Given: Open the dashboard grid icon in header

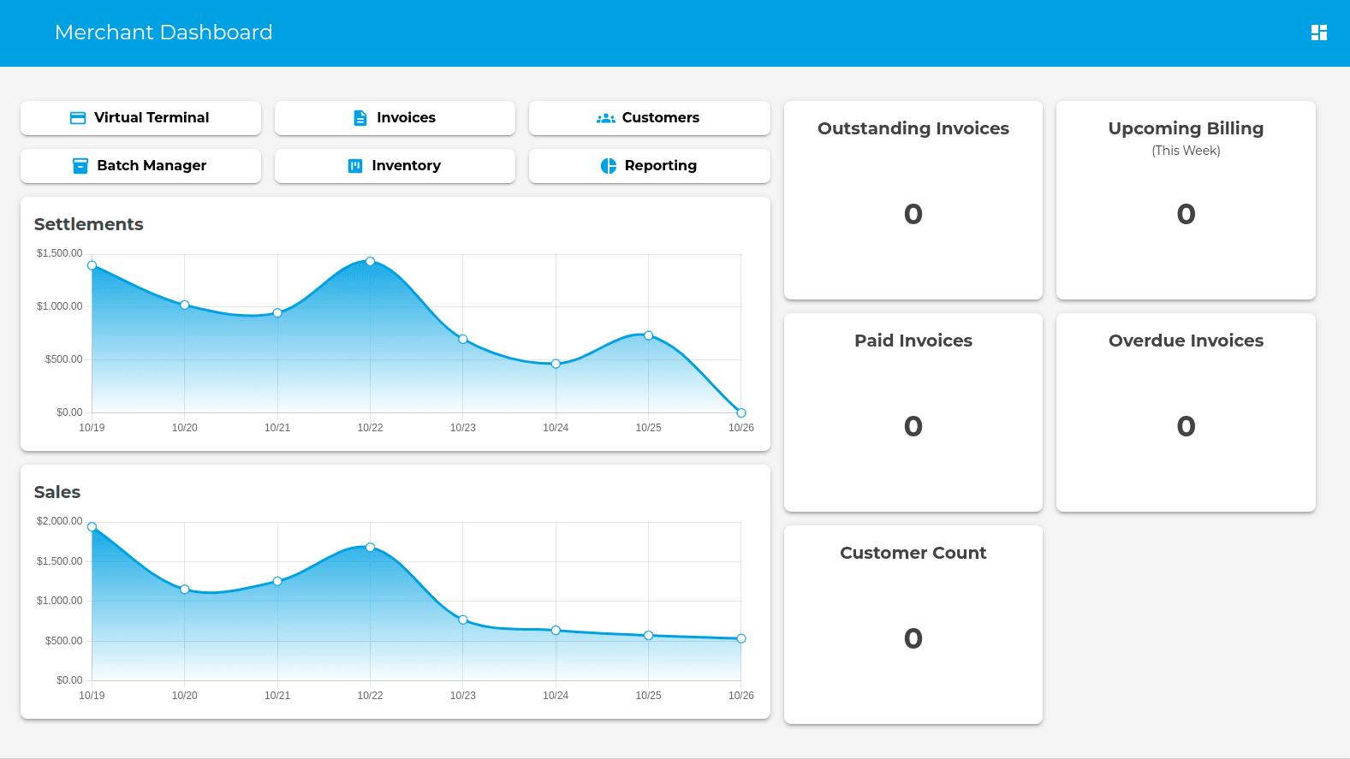Looking at the screenshot, I should 1318,33.
